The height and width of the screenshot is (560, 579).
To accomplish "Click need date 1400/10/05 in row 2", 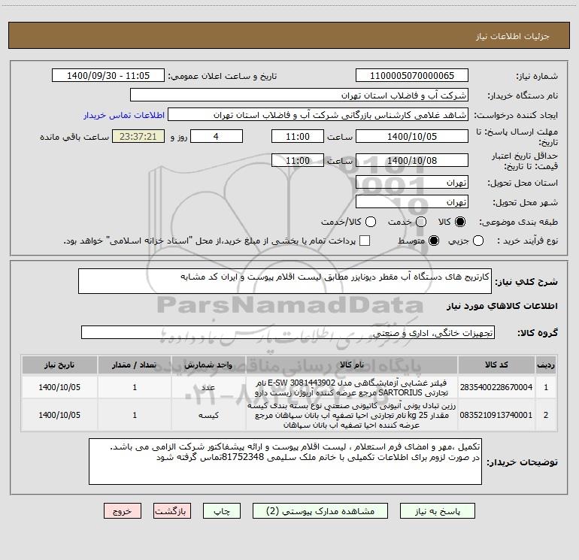I will coord(59,415).
